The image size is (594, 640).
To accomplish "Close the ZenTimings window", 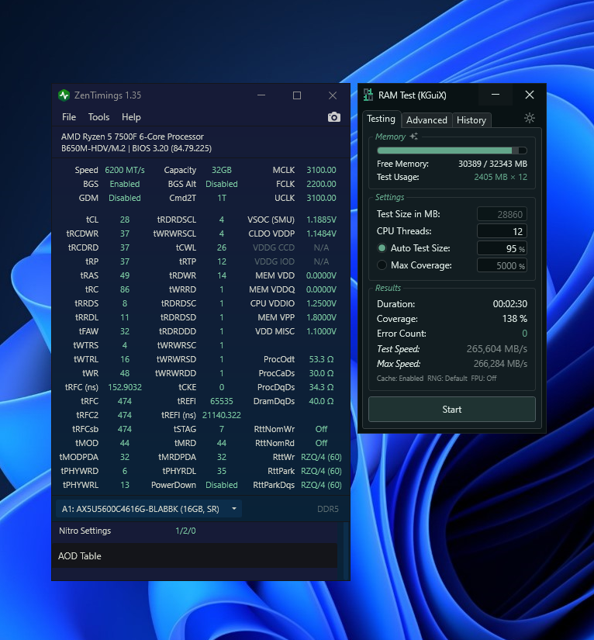I will pos(333,95).
